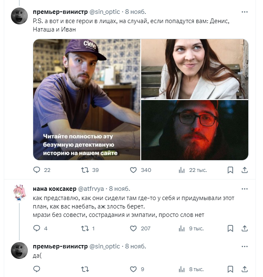Share the post with three photos

coord(245,170)
